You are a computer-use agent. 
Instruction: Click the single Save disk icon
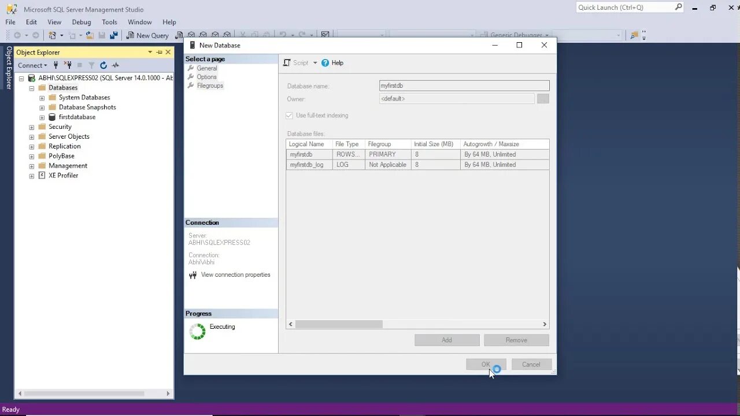[x=102, y=35]
